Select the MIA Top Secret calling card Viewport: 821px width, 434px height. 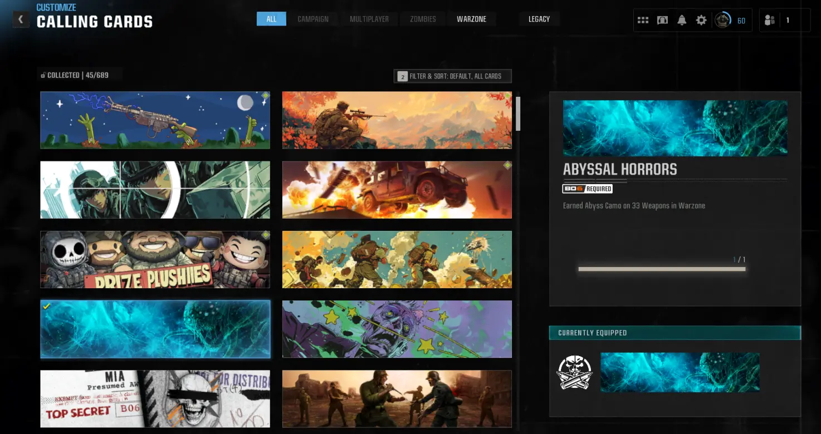coord(155,398)
